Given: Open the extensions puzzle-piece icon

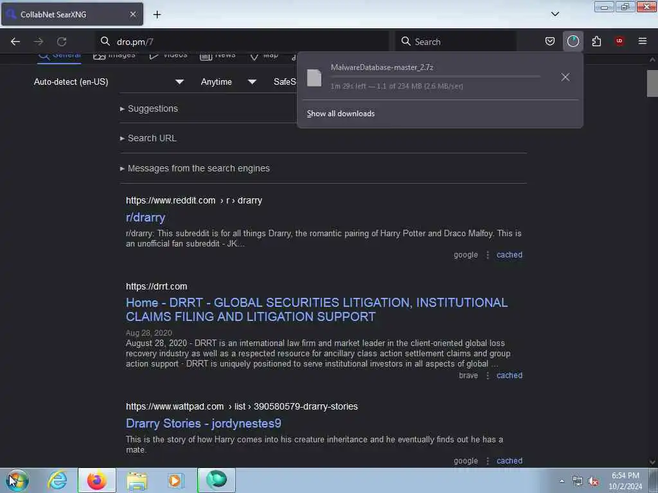Looking at the screenshot, I should point(596,41).
